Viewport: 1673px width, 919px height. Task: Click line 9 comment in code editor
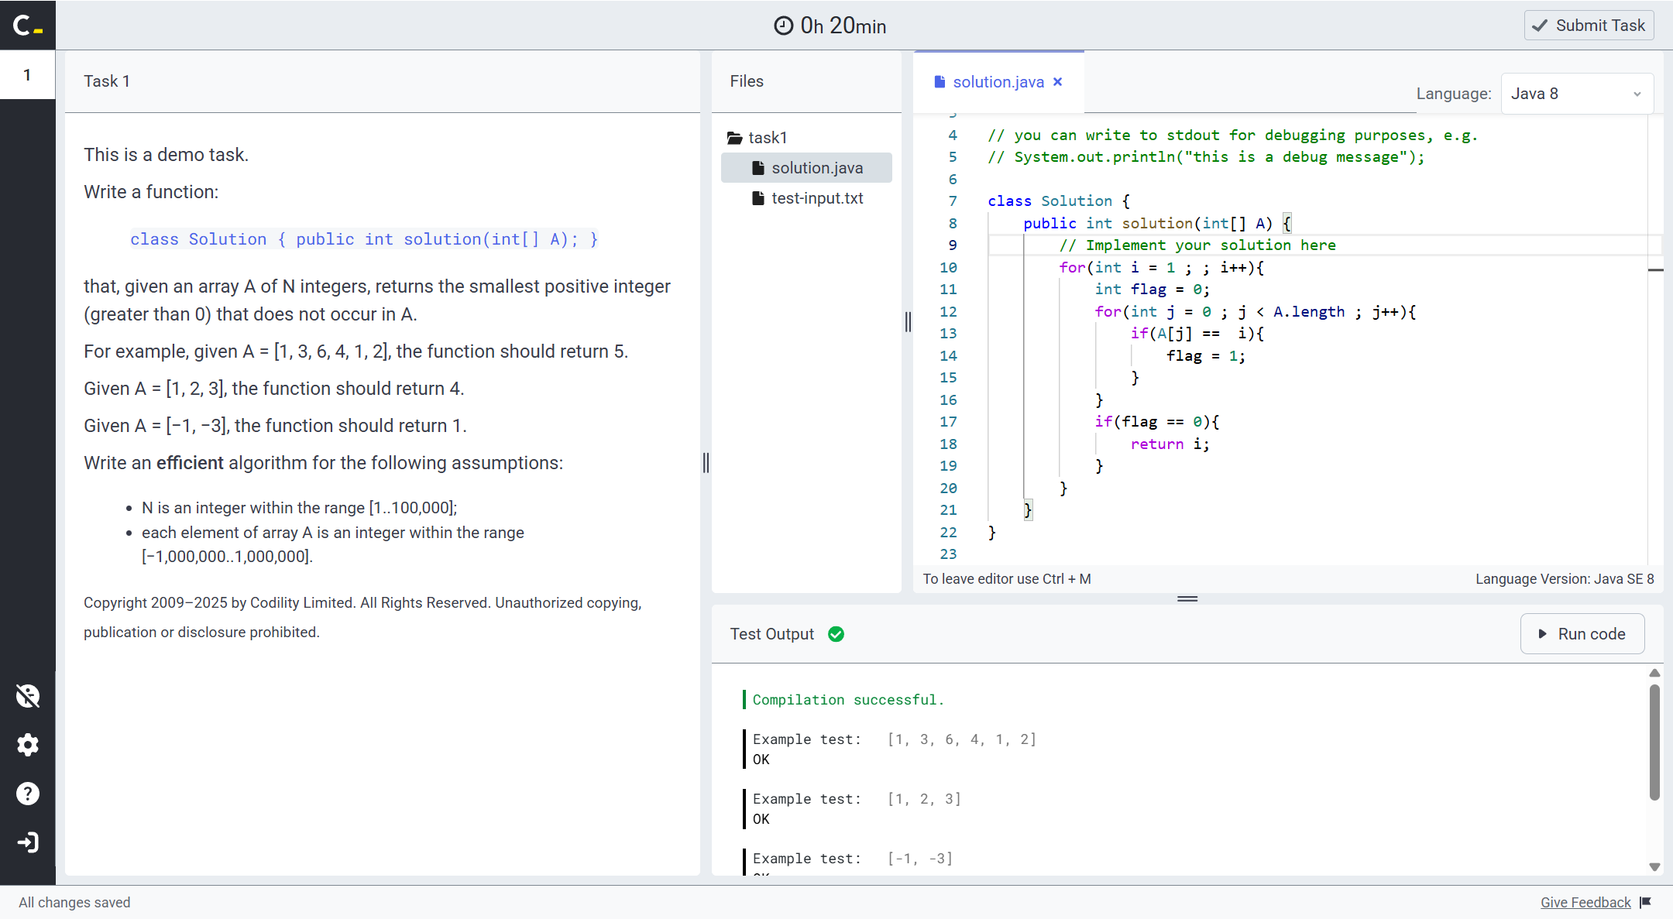(1197, 245)
